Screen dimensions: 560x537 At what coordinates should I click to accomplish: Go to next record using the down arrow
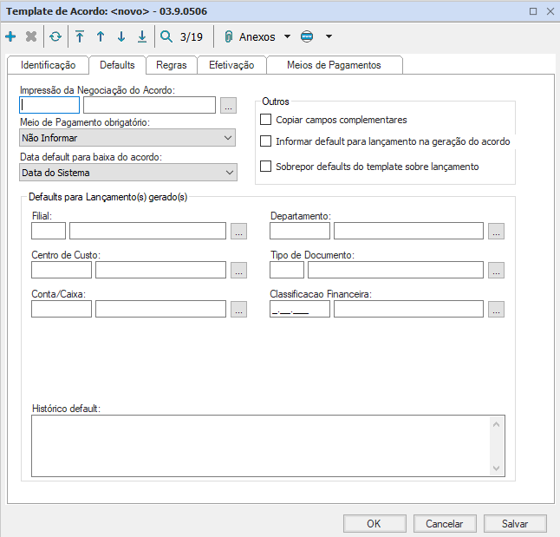tap(121, 37)
